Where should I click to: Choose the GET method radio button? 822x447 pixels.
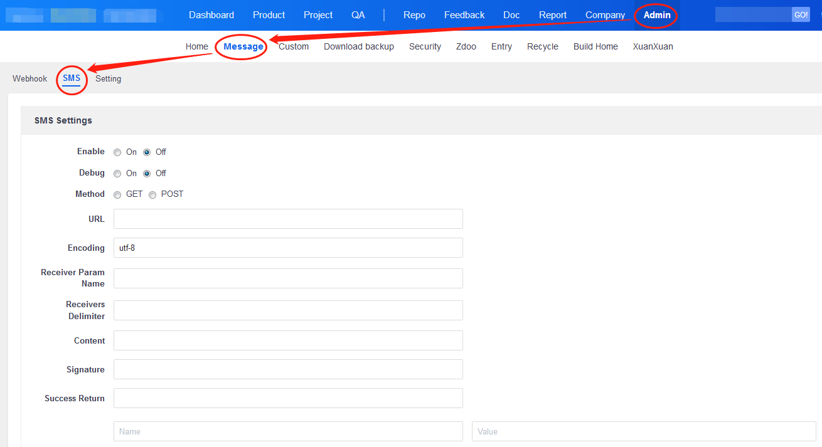tap(117, 195)
